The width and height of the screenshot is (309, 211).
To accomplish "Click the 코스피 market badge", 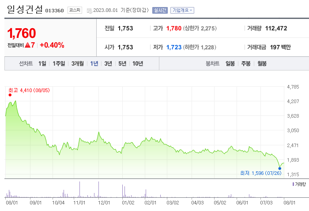I will click(x=75, y=10).
